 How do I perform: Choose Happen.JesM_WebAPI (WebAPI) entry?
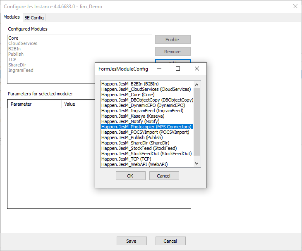pyautogui.click(x=134, y=165)
